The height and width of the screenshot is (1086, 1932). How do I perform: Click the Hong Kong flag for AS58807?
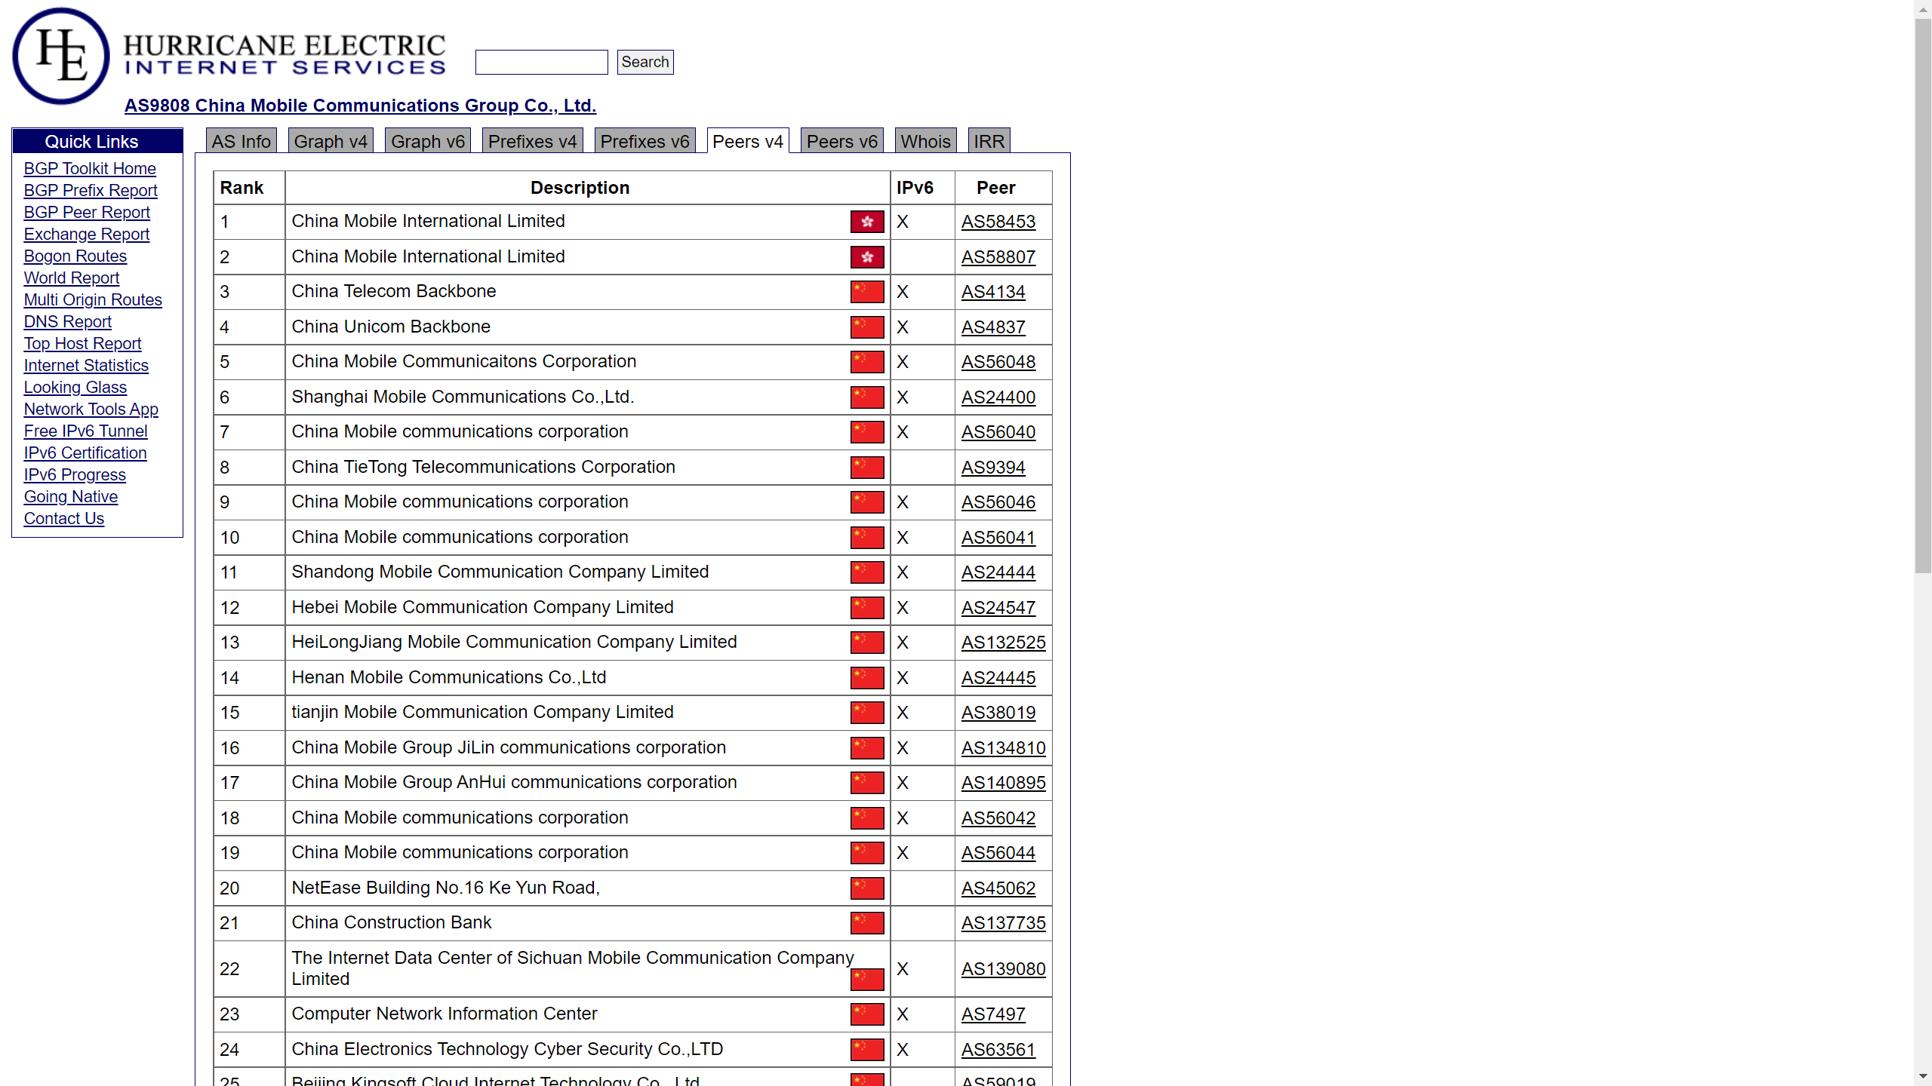(x=866, y=257)
